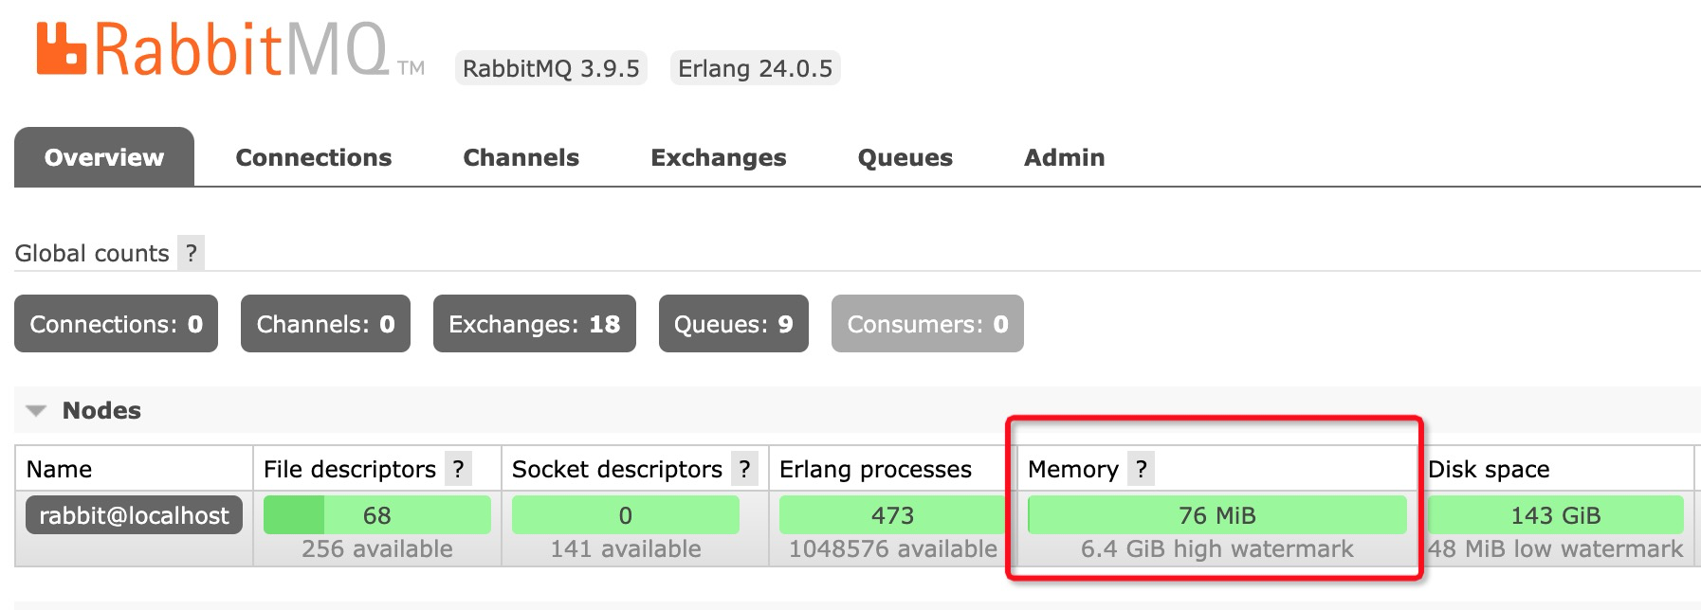The width and height of the screenshot is (1701, 610).
Task: Expand the Nodes header row
Action: click(101, 409)
